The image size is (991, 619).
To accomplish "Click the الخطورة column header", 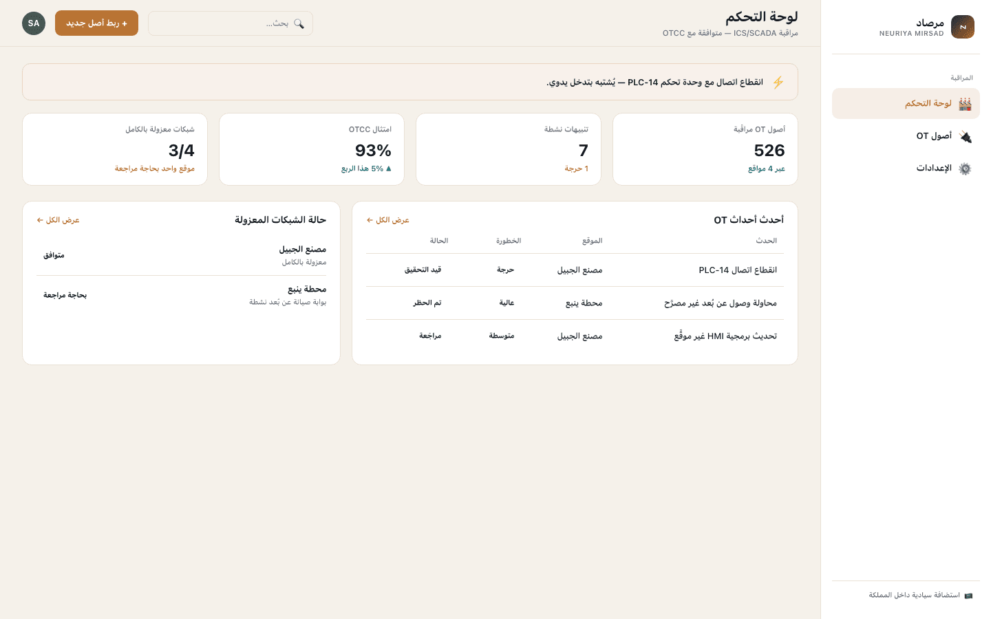I will (509, 241).
